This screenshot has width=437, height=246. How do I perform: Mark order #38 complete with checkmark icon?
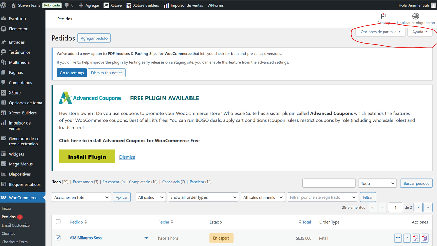pyautogui.click(x=407, y=238)
